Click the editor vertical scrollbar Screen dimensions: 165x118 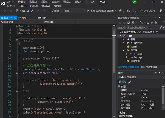point(114,52)
